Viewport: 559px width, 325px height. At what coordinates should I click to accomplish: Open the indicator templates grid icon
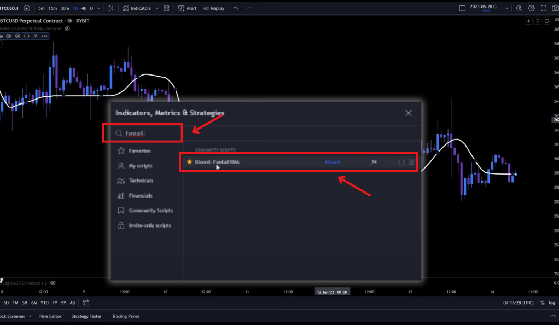(x=166, y=8)
